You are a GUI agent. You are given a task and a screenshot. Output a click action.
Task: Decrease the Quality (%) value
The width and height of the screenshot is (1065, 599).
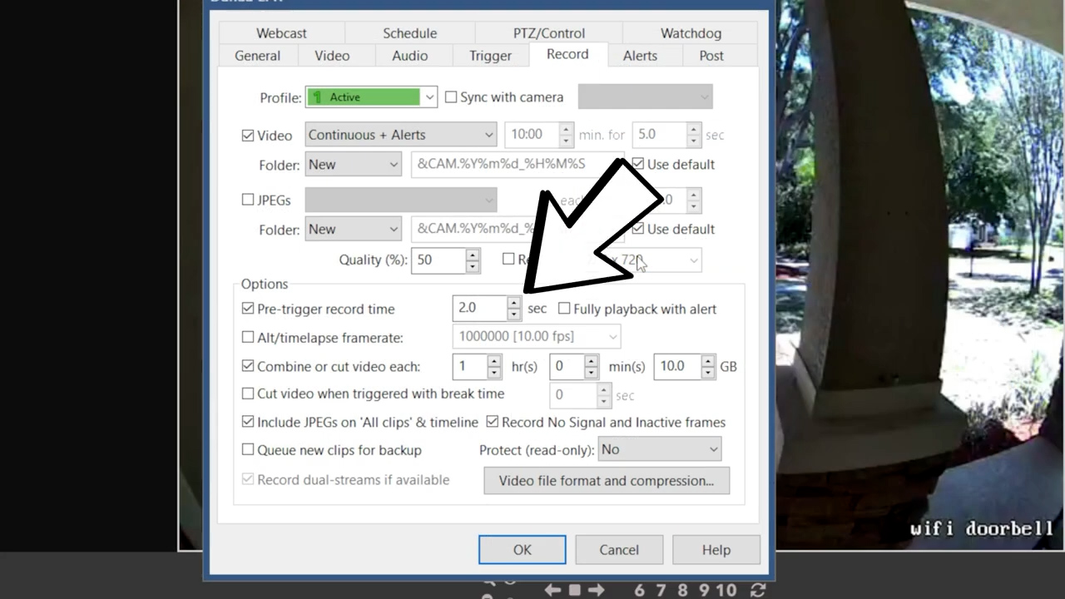(x=473, y=266)
